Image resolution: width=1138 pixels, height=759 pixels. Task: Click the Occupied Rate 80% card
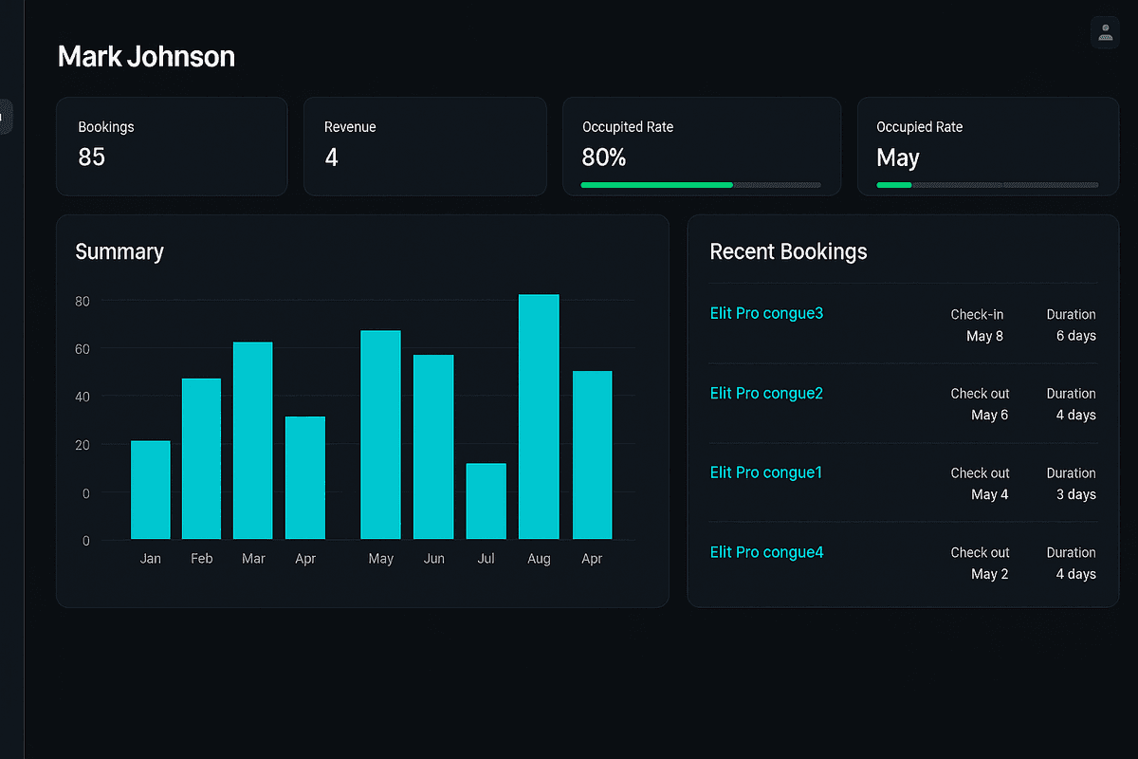pyautogui.click(x=702, y=146)
